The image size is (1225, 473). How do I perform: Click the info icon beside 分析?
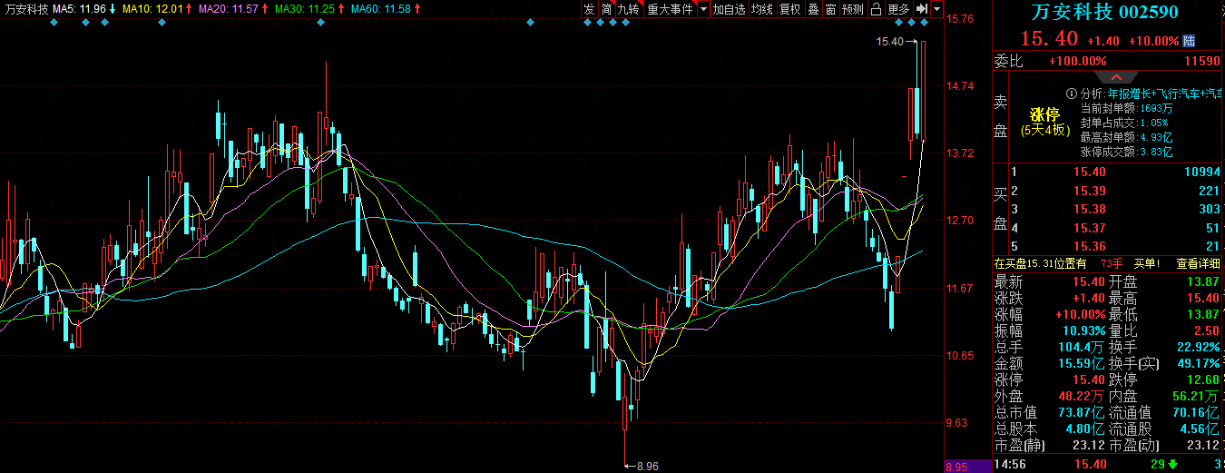pos(1073,94)
